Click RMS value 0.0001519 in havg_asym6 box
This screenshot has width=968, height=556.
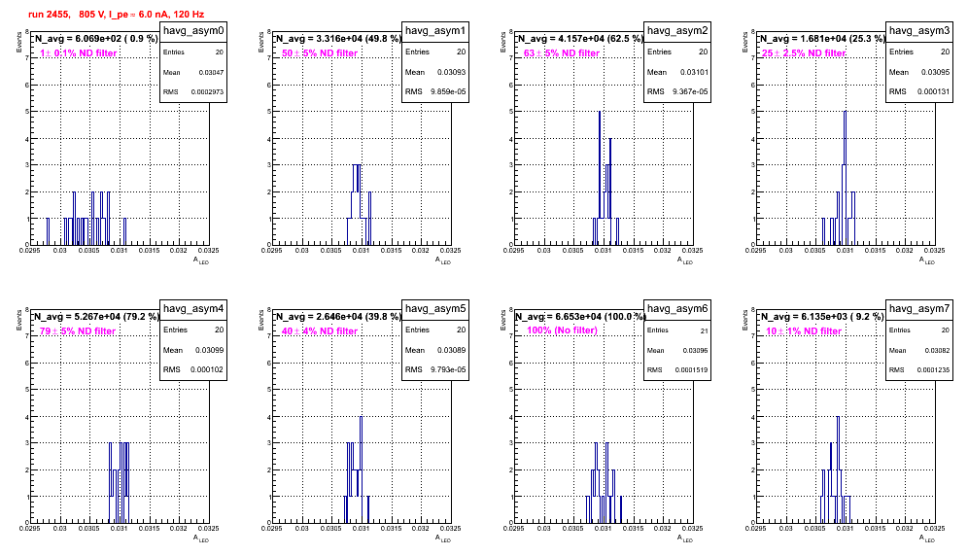click(691, 370)
